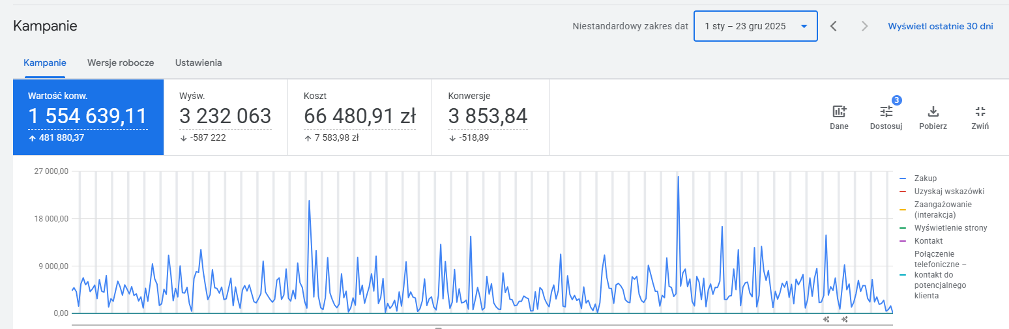Image resolution: width=1009 pixels, height=329 pixels.
Task: Click the second sparkle marker below chart
Action: tap(844, 319)
